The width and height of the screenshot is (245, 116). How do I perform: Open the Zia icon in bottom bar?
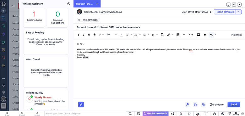198,114
